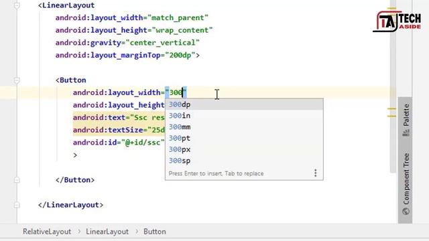
Task: Click the LinearLayout breadcrumb
Action: tap(107, 232)
